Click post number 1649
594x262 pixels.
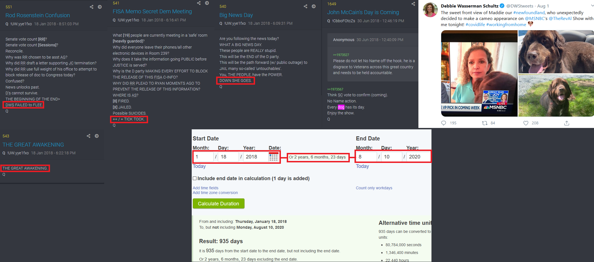(x=332, y=4)
